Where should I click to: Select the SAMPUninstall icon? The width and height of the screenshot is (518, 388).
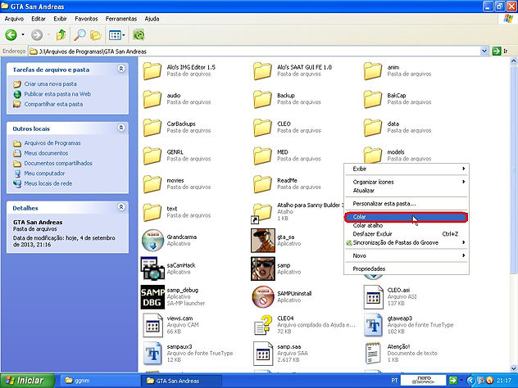[x=263, y=297]
